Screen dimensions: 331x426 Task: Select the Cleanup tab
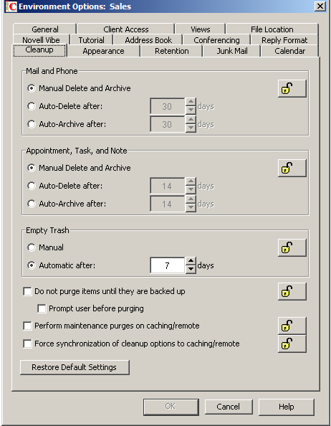click(x=39, y=50)
